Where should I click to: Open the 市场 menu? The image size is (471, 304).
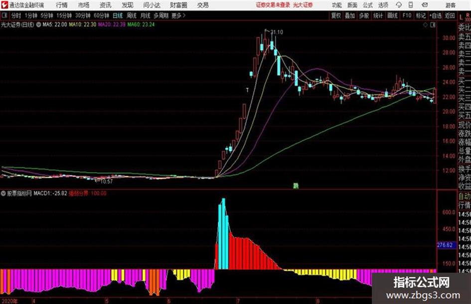point(84,5)
